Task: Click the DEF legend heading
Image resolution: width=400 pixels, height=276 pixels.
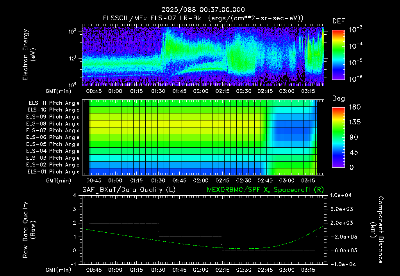Action: 339,21
